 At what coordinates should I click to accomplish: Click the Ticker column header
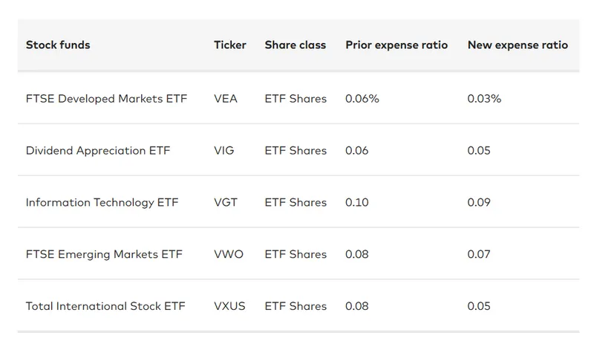coord(230,45)
